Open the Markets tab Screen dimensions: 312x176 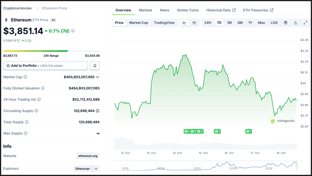point(145,10)
